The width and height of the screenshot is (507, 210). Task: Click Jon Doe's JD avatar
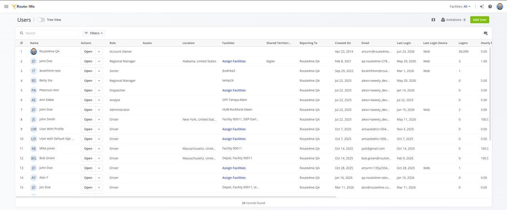[34, 187]
